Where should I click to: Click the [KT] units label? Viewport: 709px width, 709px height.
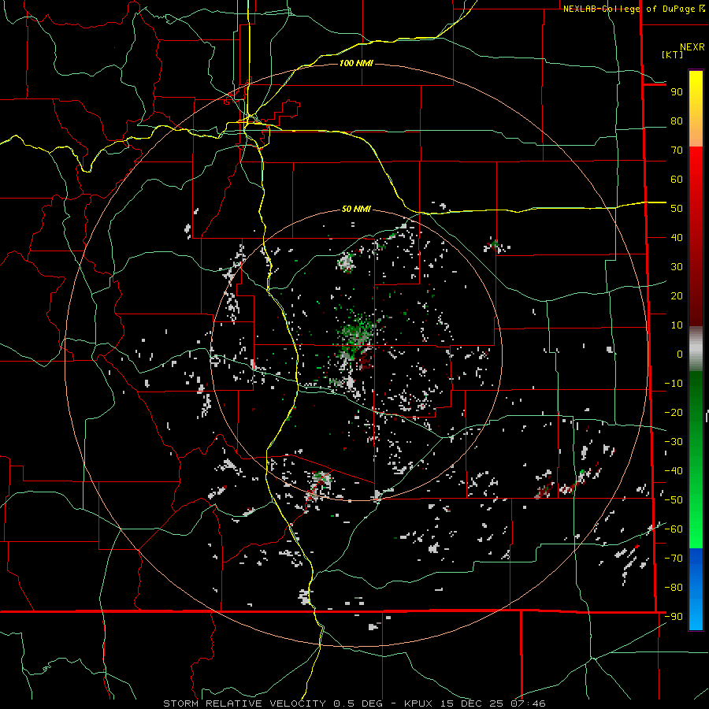pyautogui.click(x=673, y=54)
